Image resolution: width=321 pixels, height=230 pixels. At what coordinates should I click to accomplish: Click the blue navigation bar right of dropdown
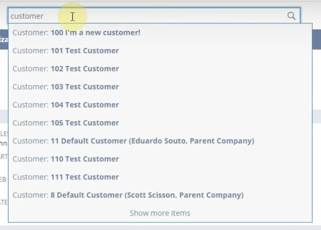[317, 39]
